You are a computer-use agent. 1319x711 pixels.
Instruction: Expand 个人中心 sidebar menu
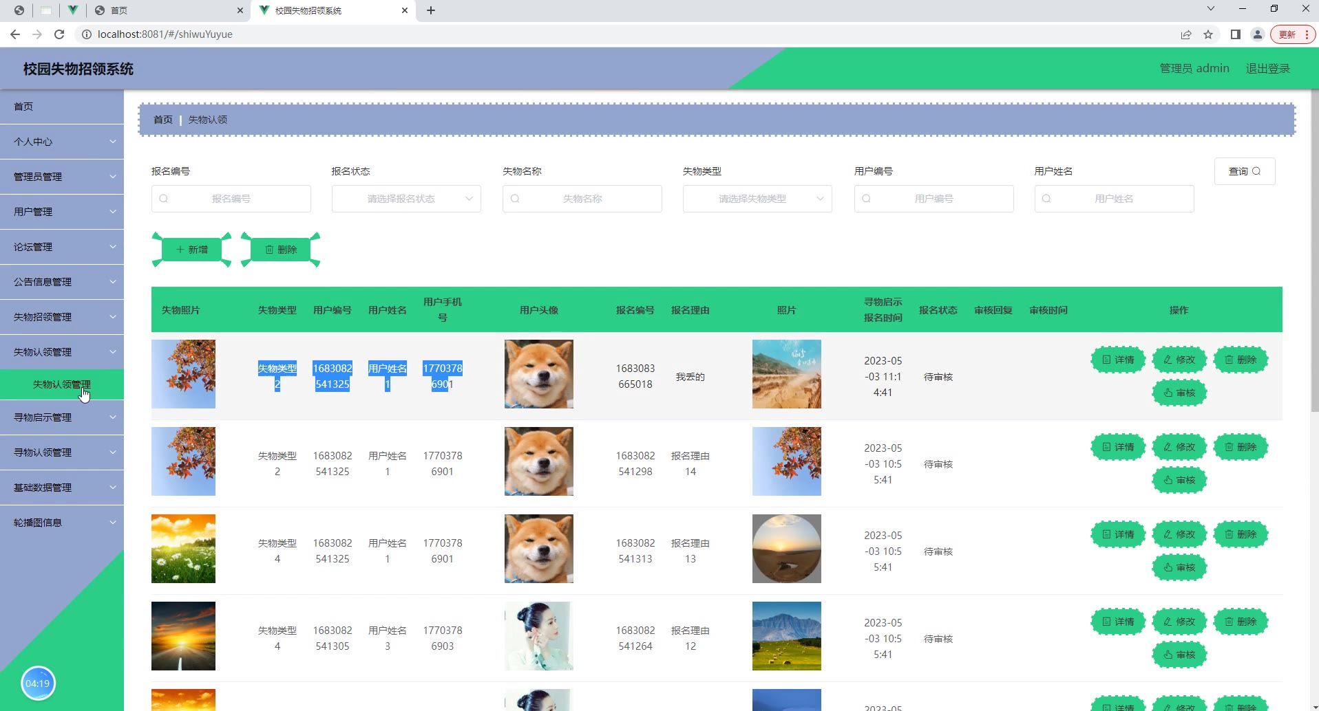point(62,142)
